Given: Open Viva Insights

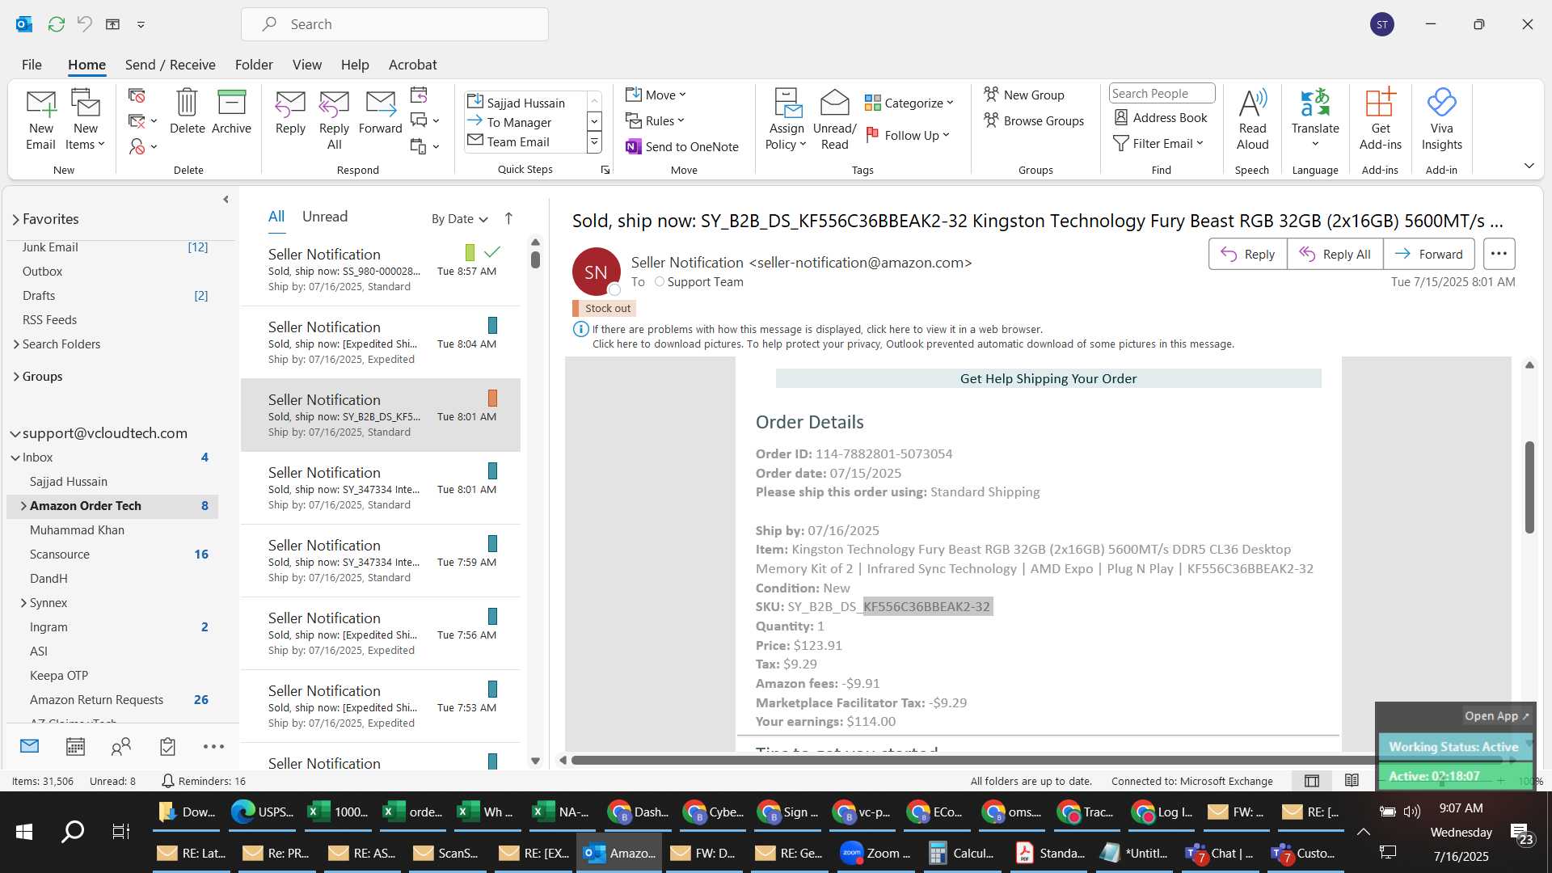Looking at the screenshot, I should (1441, 120).
